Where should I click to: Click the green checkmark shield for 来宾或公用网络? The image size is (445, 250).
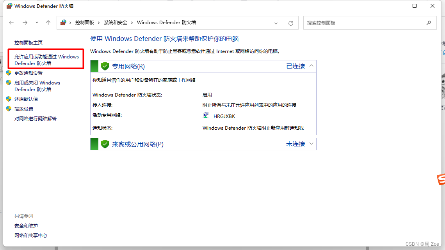[x=105, y=144]
